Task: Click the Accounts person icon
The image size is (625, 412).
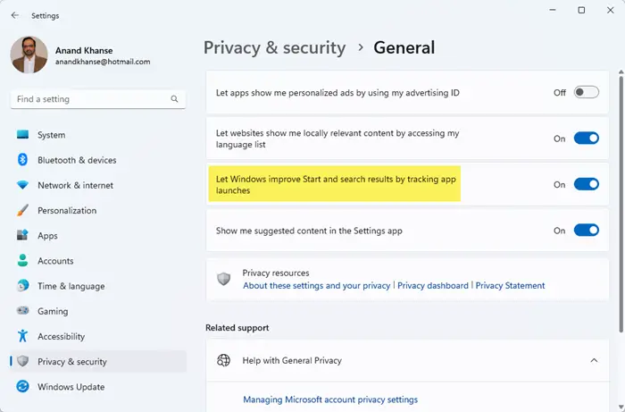Action: point(22,260)
